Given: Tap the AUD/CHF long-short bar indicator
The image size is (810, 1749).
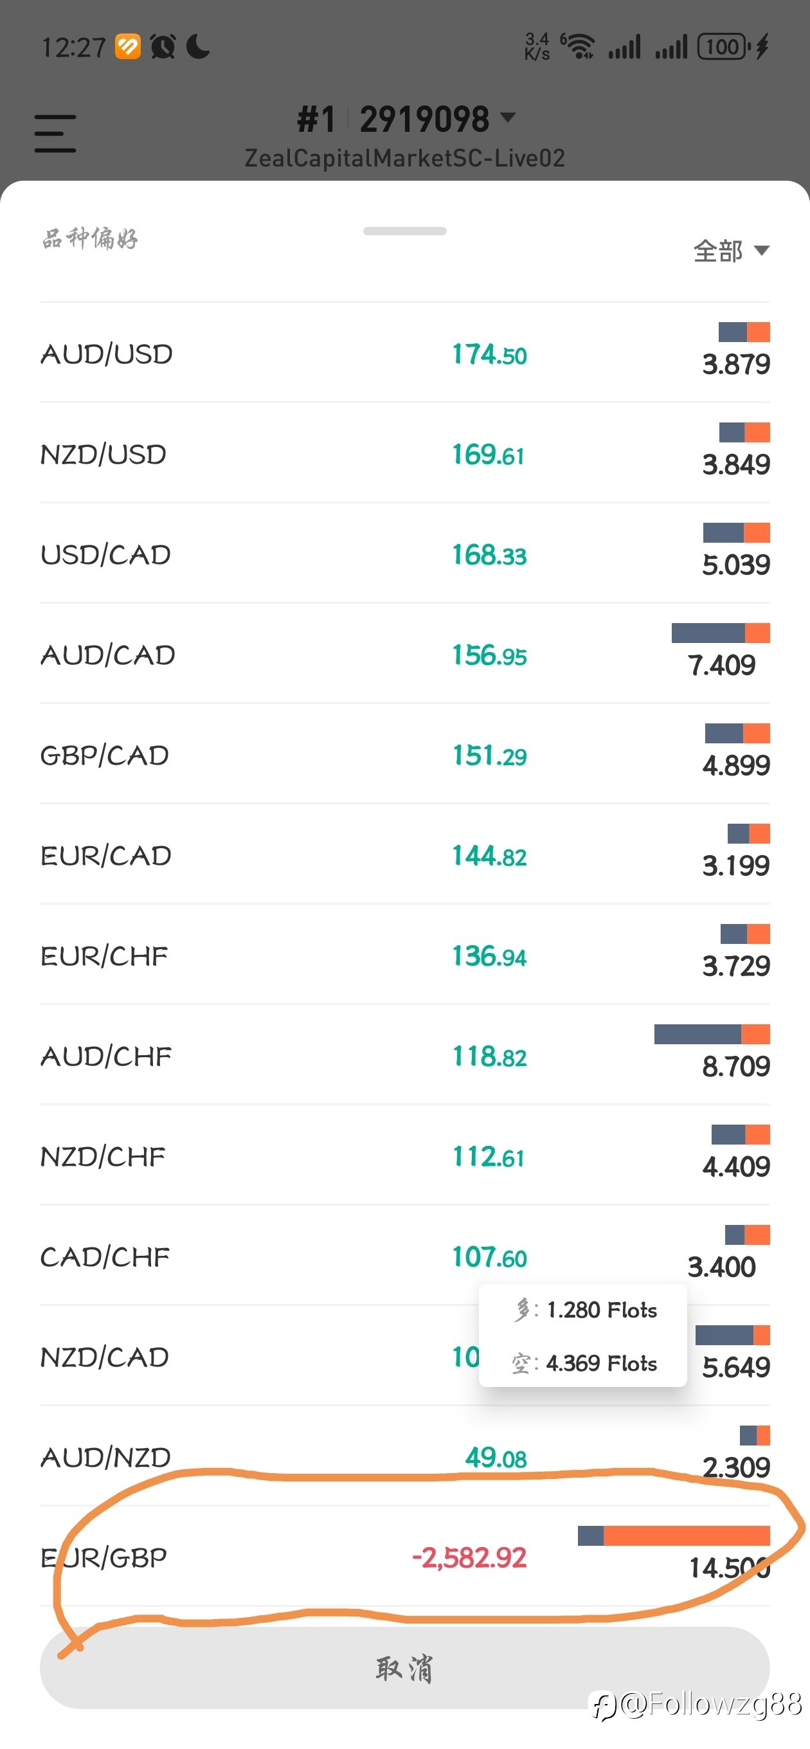Looking at the screenshot, I should pos(712,1034).
